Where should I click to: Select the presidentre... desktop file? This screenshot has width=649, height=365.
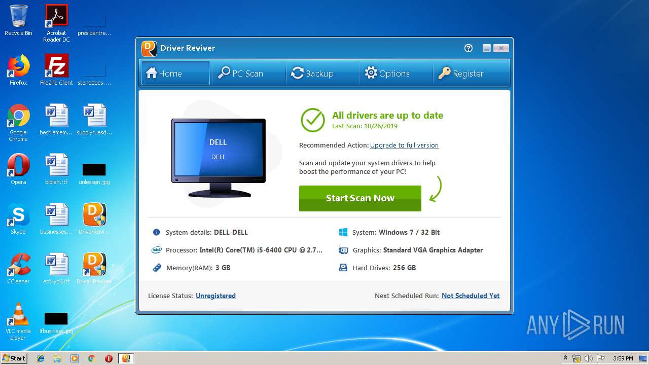click(x=94, y=24)
